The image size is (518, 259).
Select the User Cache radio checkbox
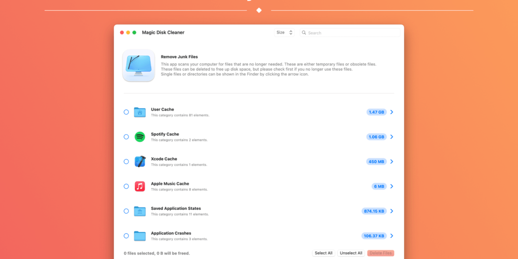(126, 112)
